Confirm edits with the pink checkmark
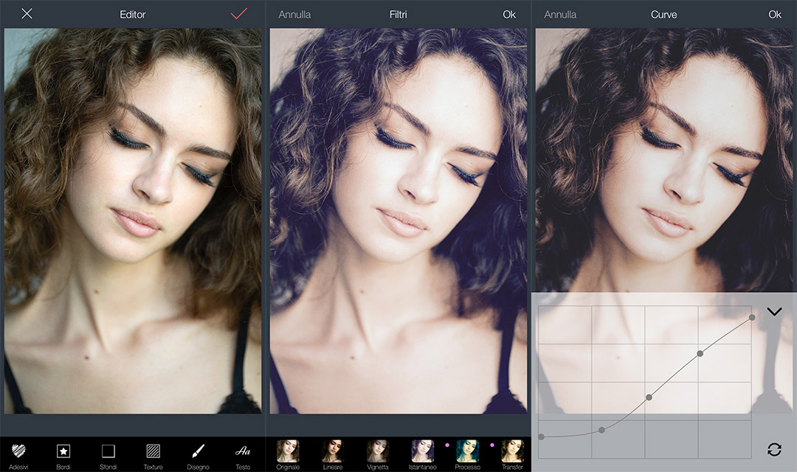The width and height of the screenshot is (797, 472). coord(238,13)
